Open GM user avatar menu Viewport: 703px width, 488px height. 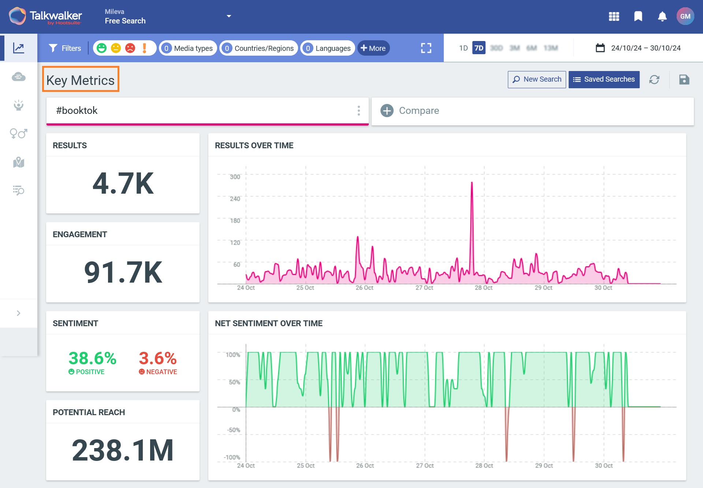[x=685, y=16]
